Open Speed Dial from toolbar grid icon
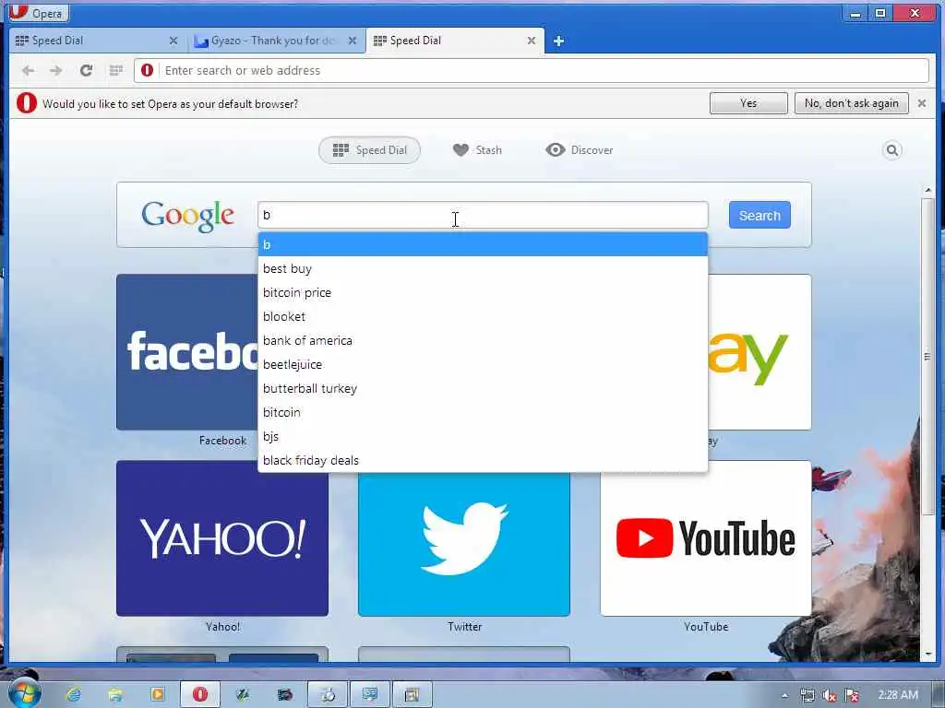The image size is (945, 708). [116, 70]
